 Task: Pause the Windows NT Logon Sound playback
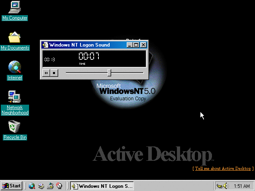[x=46, y=73]
